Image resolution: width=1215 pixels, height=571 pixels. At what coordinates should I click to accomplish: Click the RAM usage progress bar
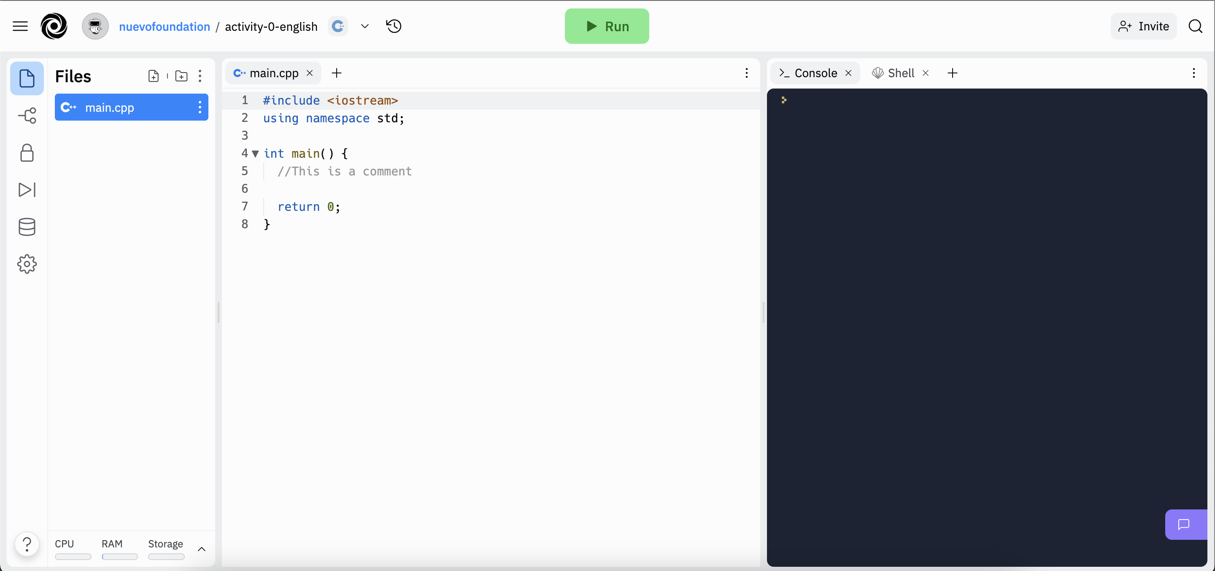120,556
